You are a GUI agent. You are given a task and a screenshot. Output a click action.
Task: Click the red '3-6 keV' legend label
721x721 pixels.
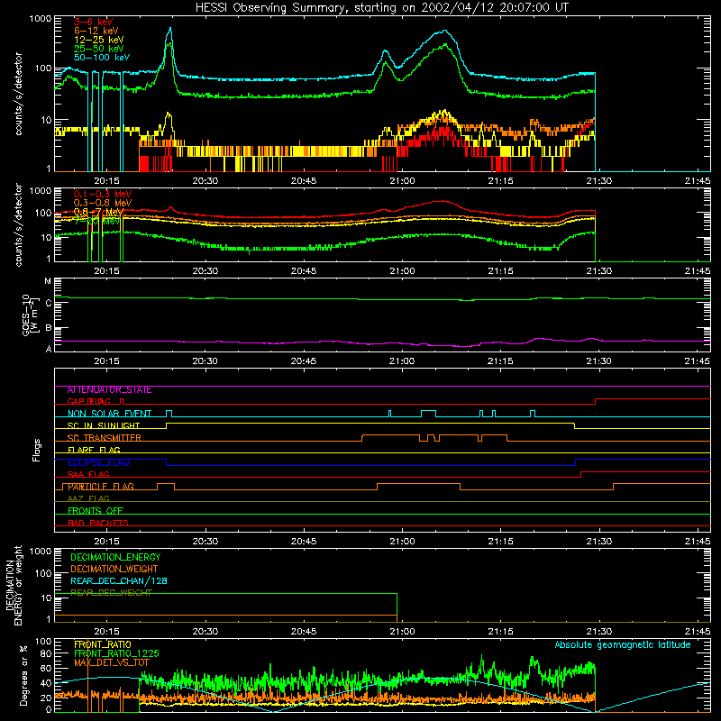point(94,22)
